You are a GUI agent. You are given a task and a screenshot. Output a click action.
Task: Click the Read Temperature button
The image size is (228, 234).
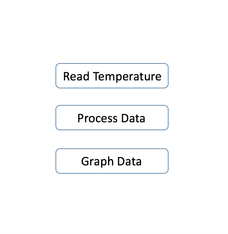pyautogui.click(x=112, y=76)
